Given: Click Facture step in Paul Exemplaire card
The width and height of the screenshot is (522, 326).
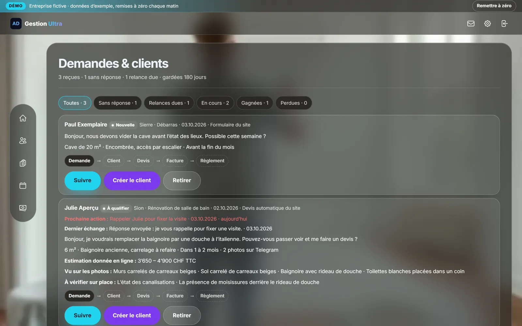Looking at the screenshot, I should [x=175, y=161].
